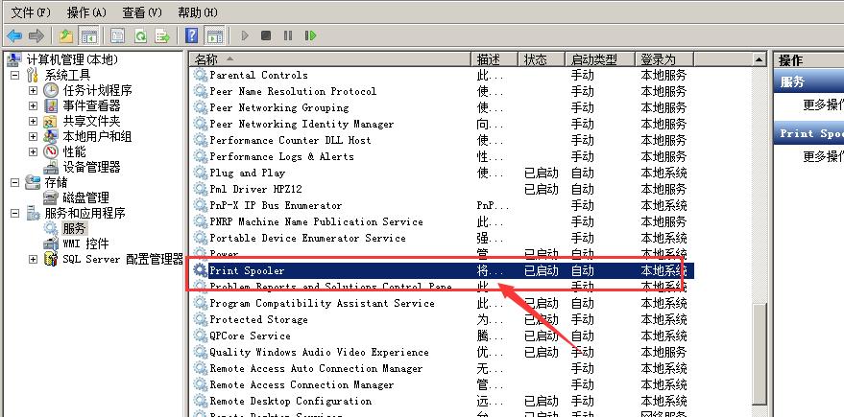Image resolution: width=844 pixels, height=417 pixels.
Task: Open help with the question mark icon
Action: 192,36
